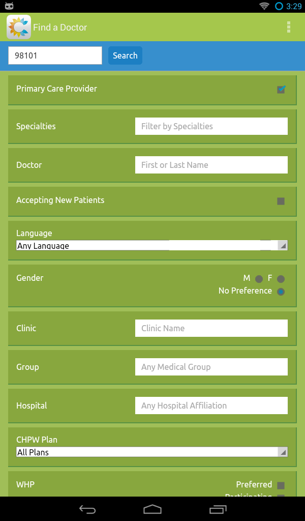Enable the Accepting New Patients checkbox
Image resolution: width=305 pixels, height=521 pixels.
[x=281, y=201]
